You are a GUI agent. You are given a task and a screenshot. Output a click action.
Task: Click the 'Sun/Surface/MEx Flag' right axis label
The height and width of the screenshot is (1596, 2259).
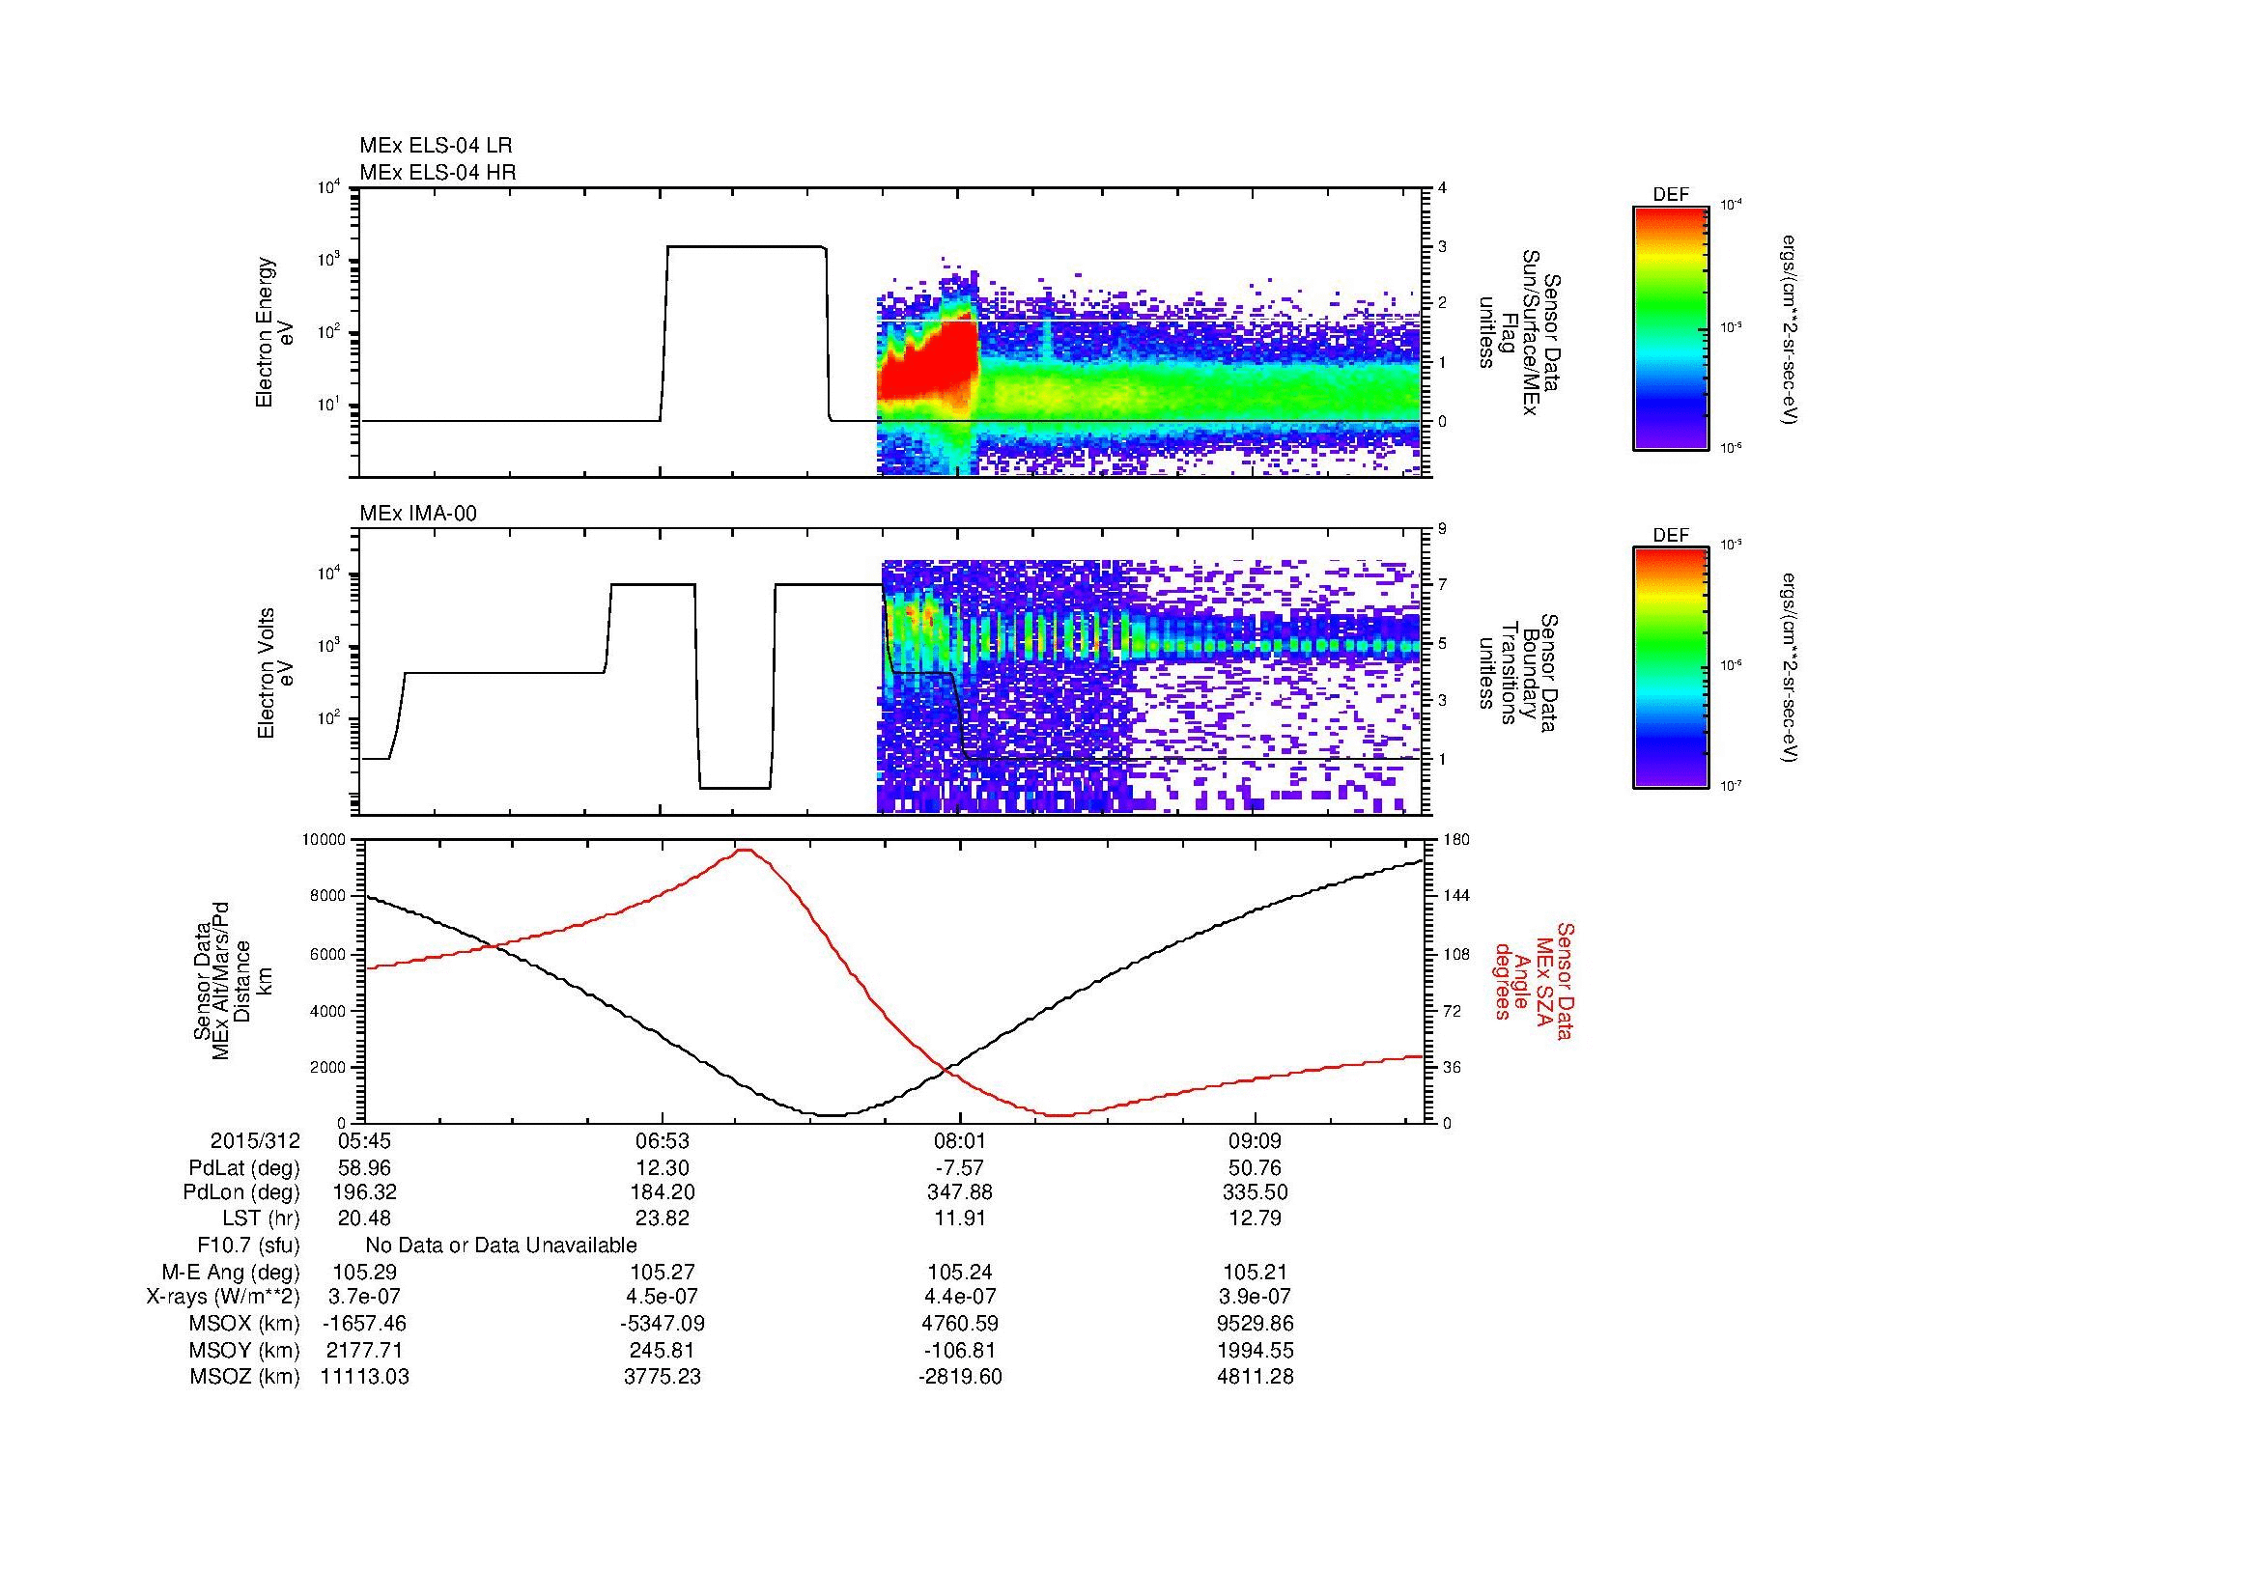click(1521, 331)
